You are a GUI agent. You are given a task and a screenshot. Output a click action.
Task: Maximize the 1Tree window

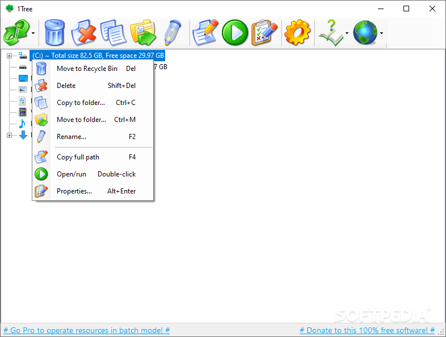coord(406,9)
